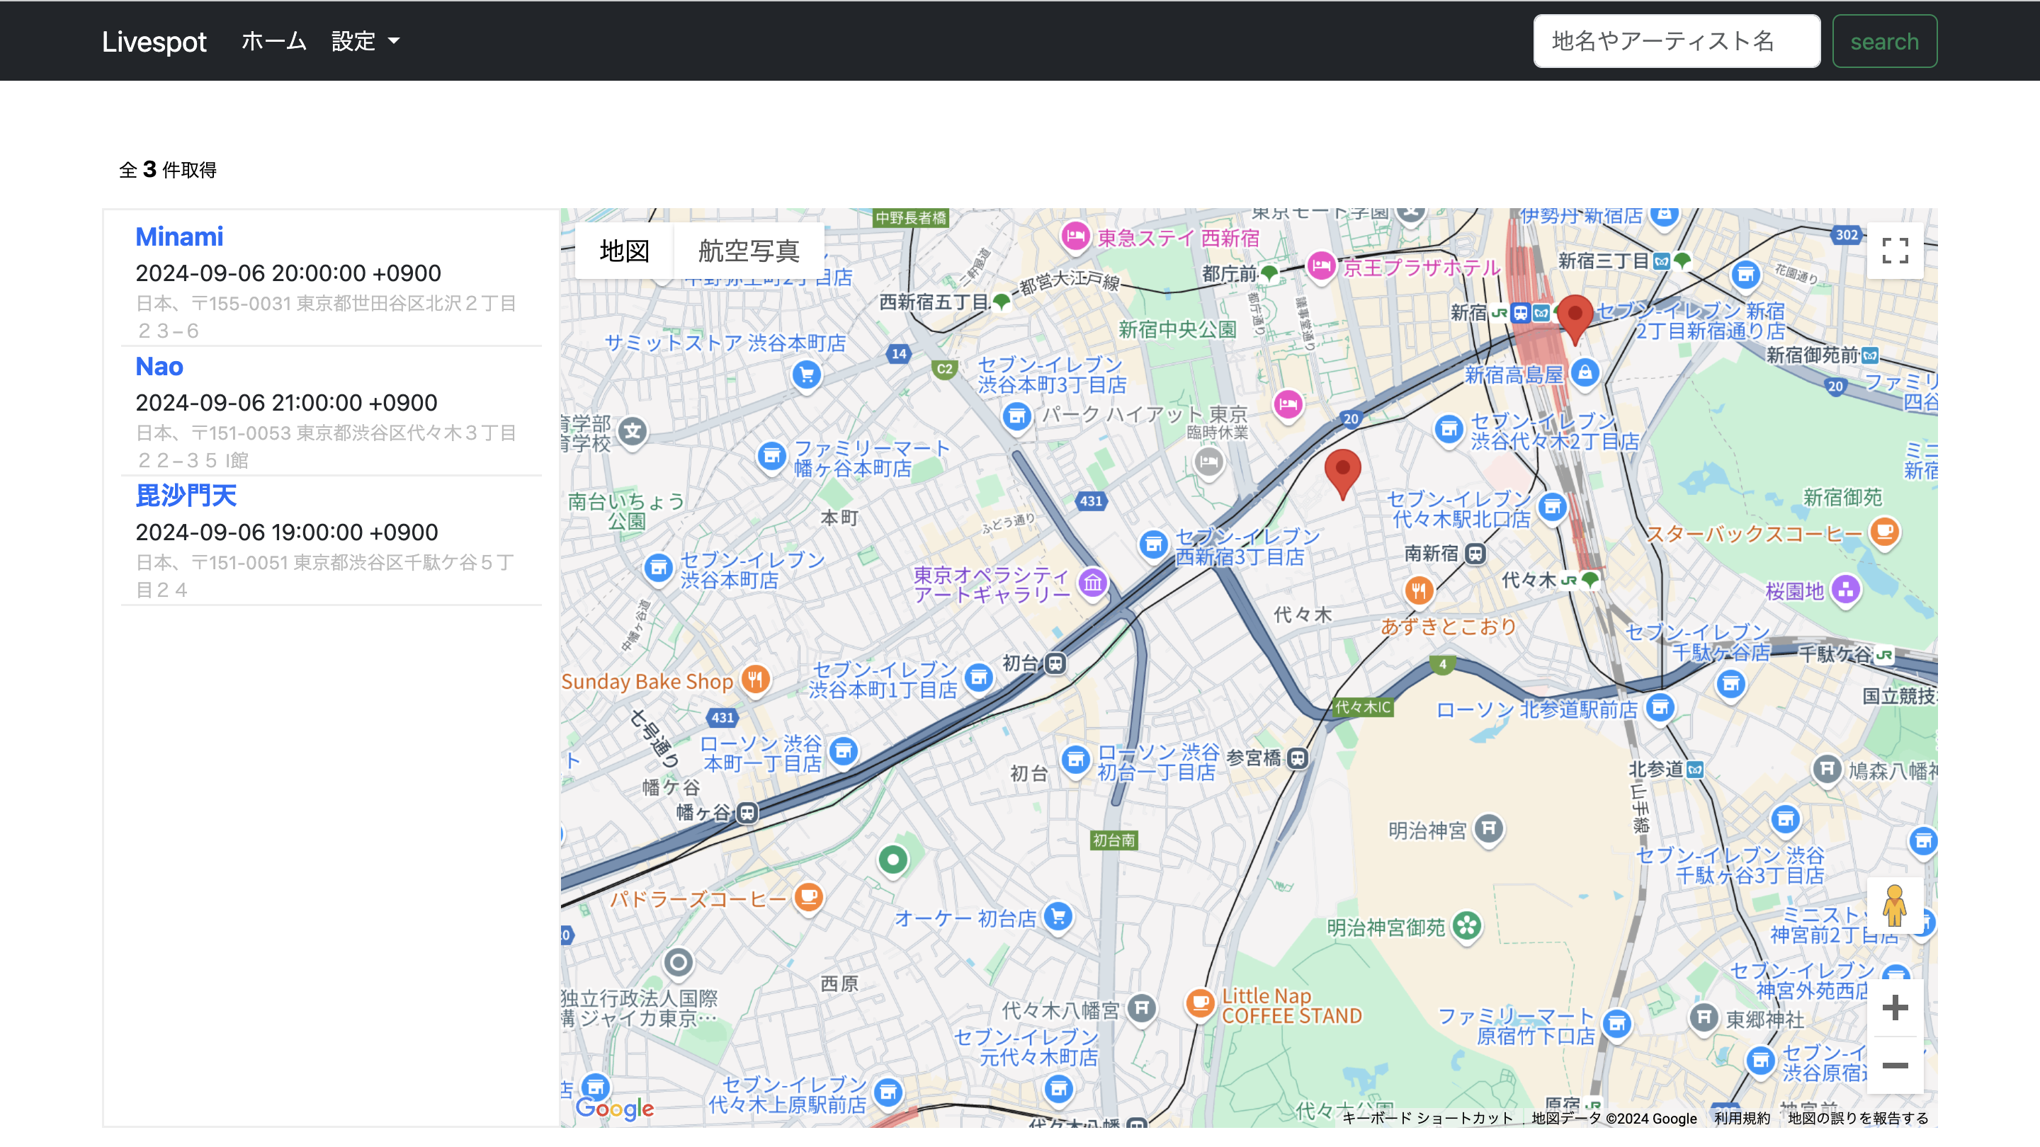Open the 設定 dropdown menu
The height and width of the screenshot is (1147, 2040).
364,40
